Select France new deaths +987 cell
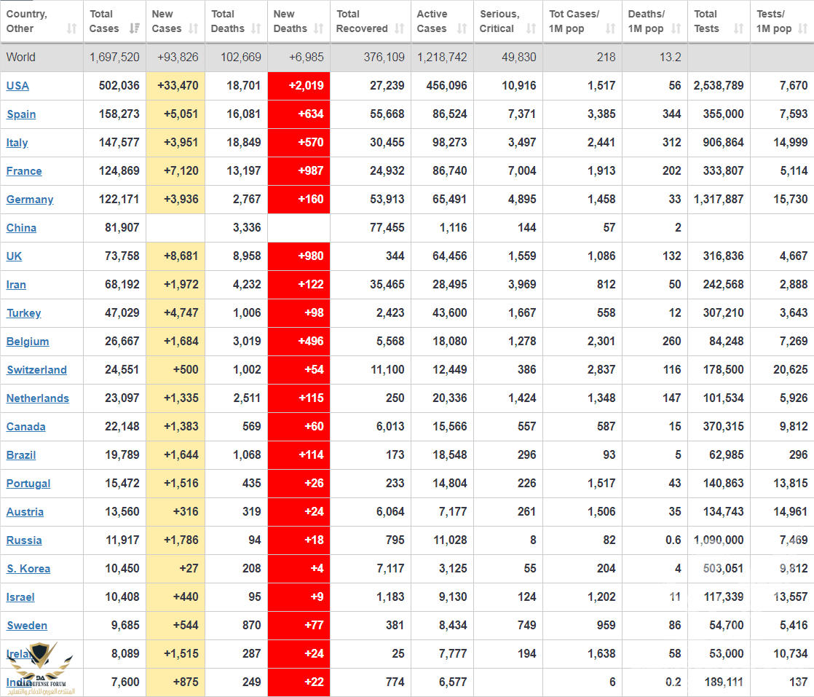 point(299,171)
